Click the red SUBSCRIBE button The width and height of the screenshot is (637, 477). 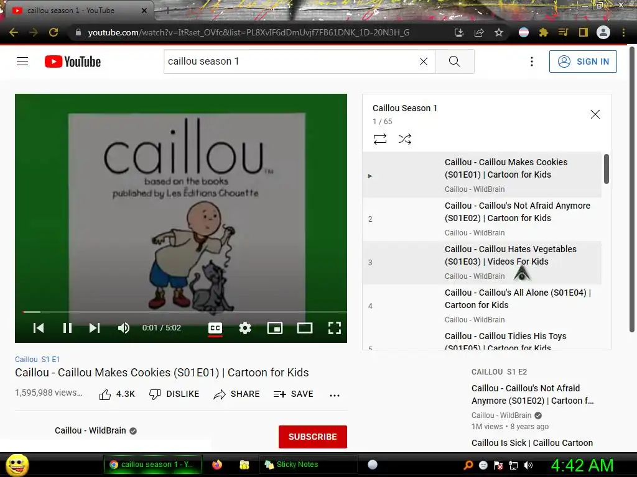[x=312, y=437]
